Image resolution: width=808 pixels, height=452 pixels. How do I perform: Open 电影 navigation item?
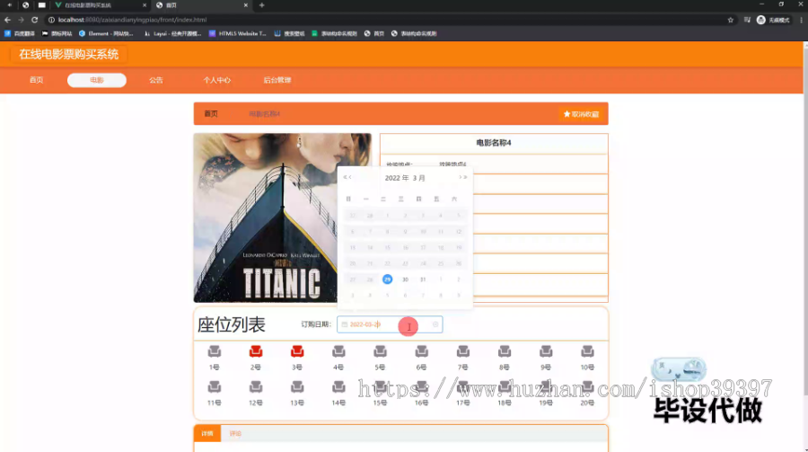click(x=97, y=80)
